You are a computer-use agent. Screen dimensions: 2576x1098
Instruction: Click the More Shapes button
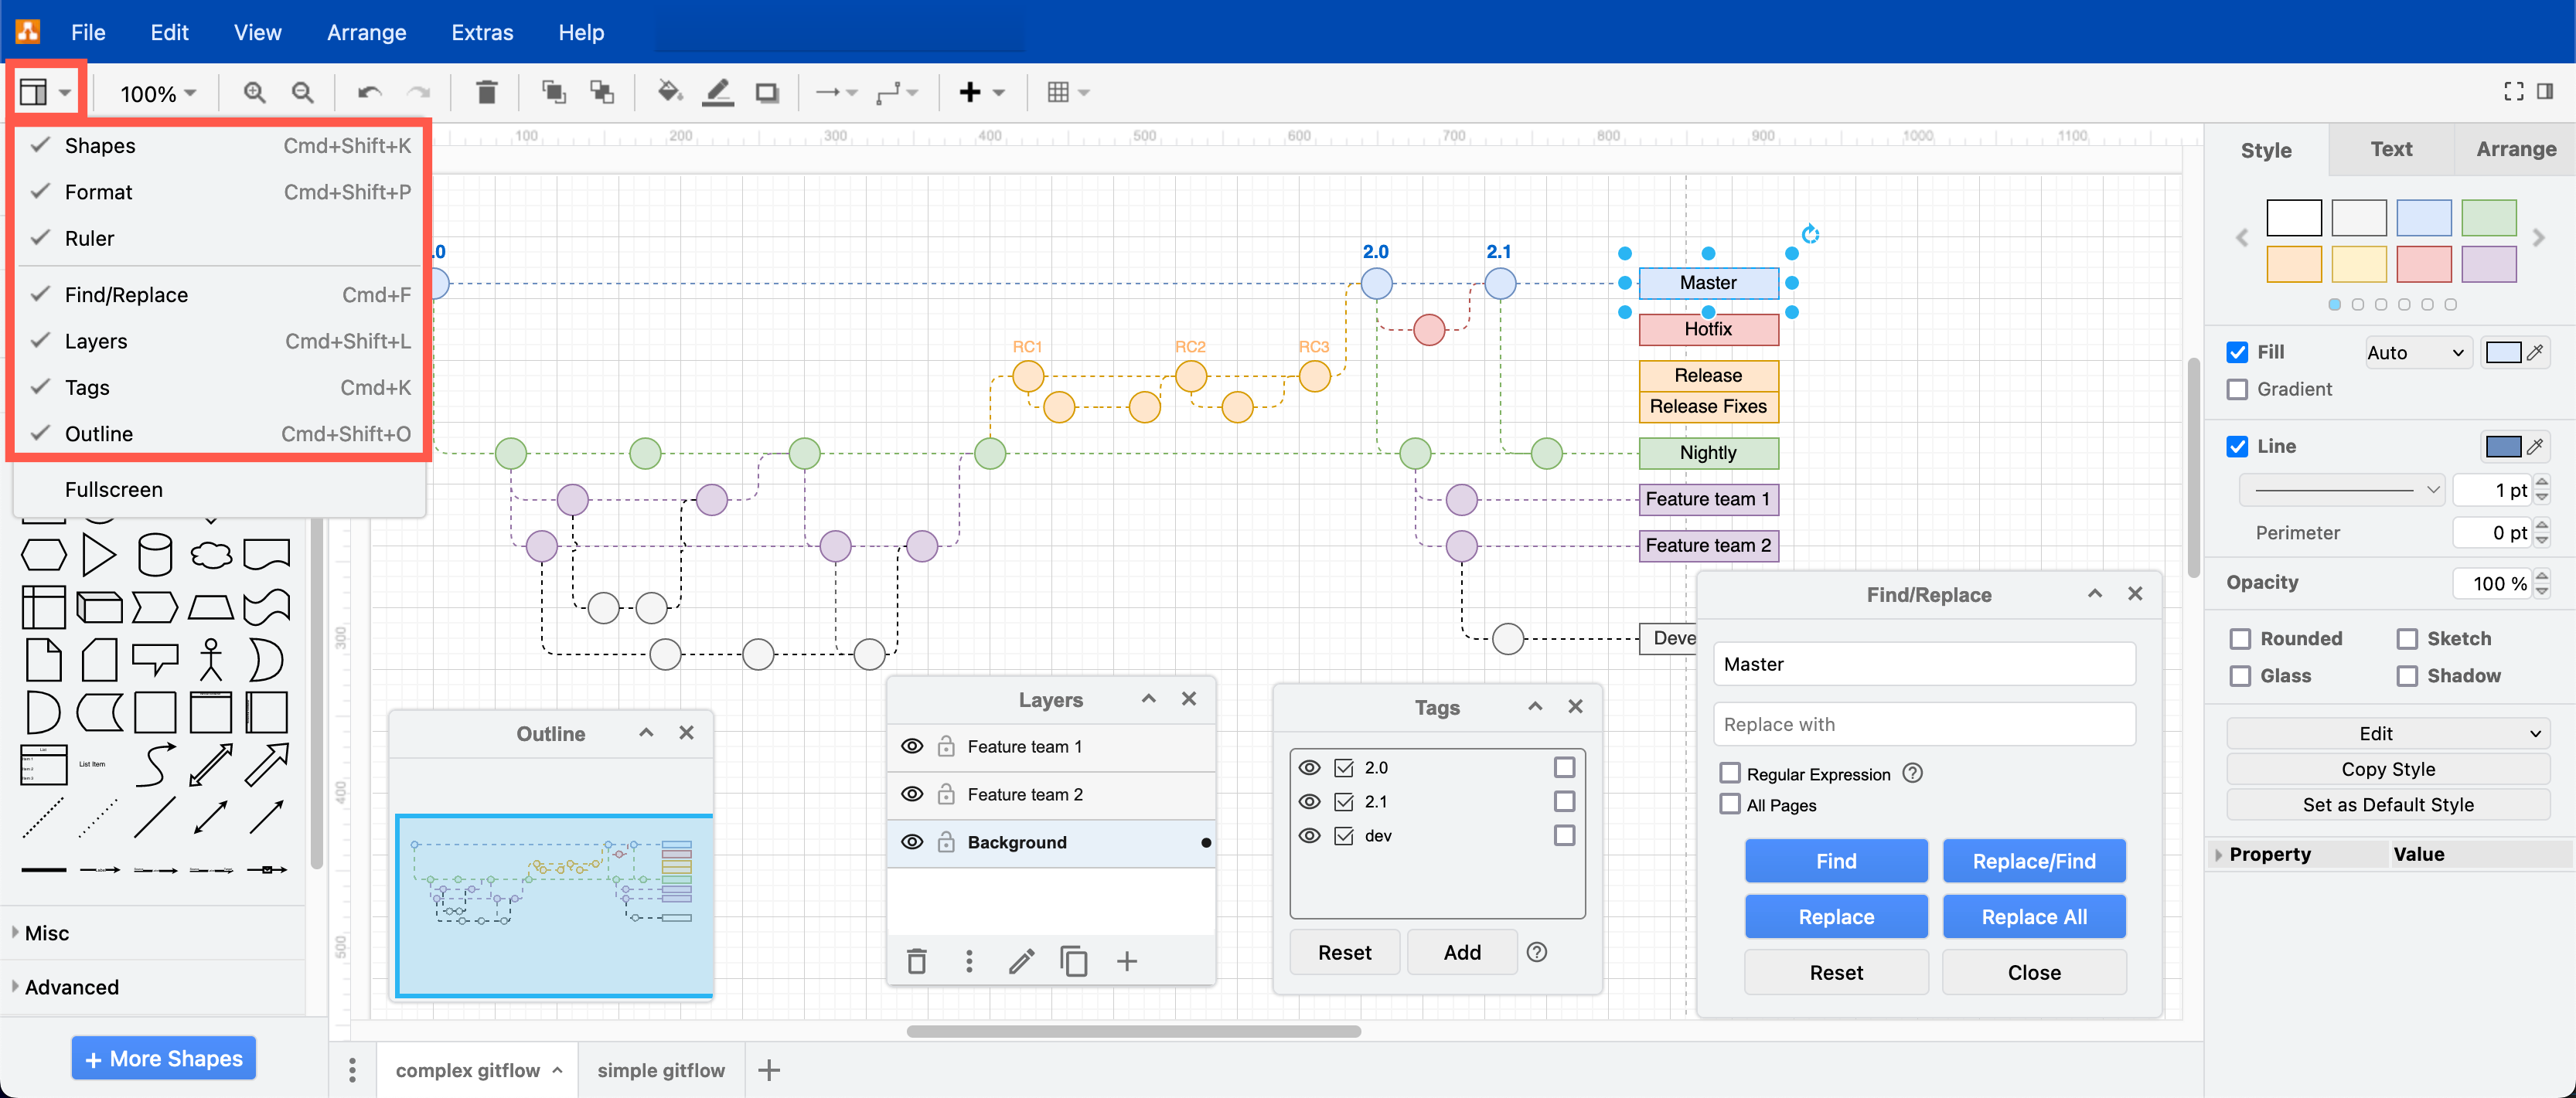(163, 1057)
